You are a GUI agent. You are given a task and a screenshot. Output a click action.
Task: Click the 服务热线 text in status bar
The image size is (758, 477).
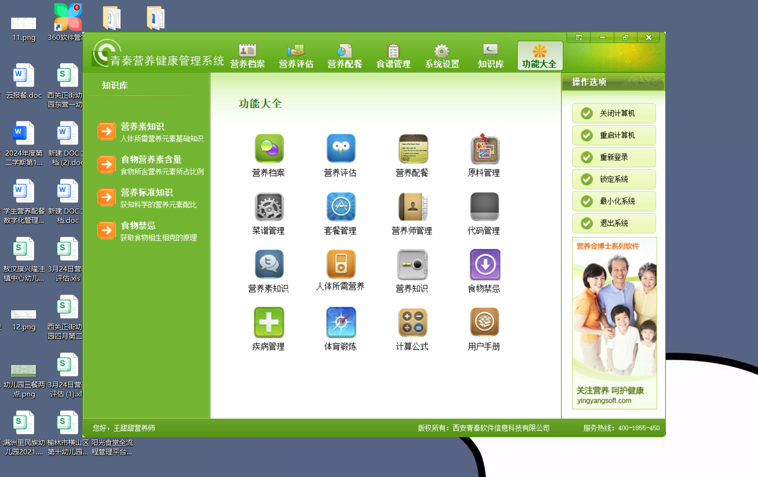(x=621, y=428)
